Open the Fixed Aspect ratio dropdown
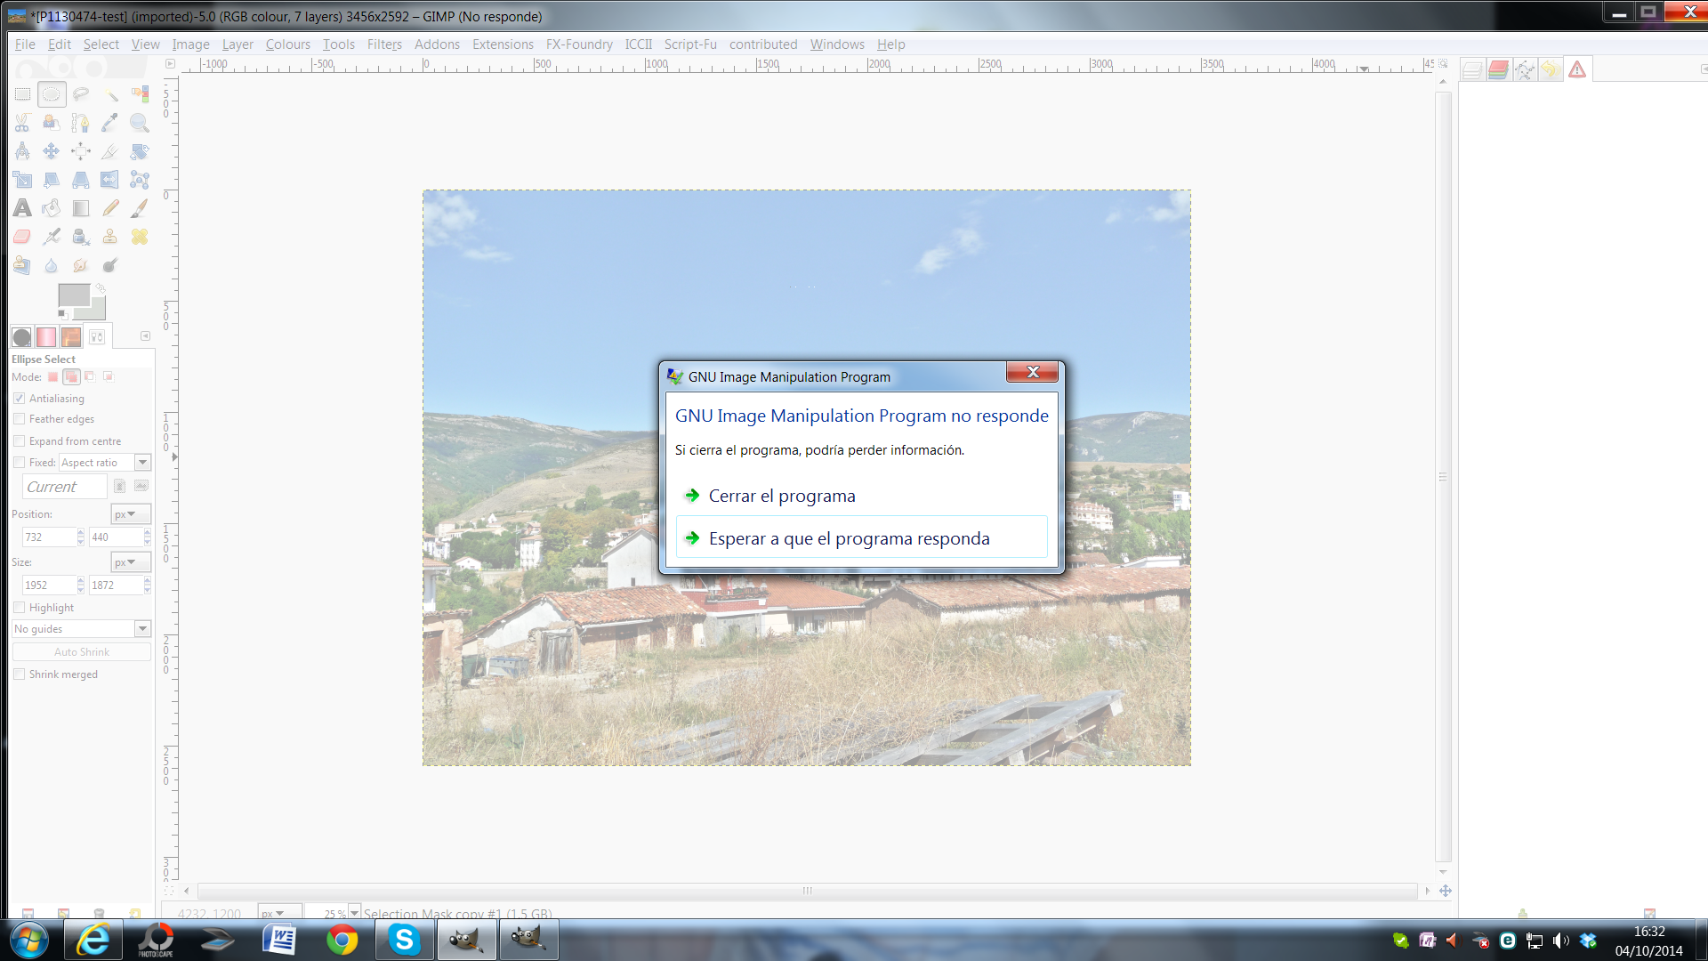 point(105,463)
